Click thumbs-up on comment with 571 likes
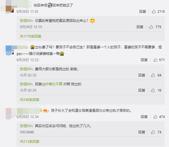This screenshot has width=169, height=147. (155, 60)
